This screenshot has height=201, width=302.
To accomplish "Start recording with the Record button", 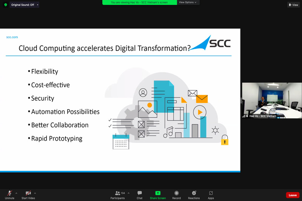I will (x=176, y=195).
